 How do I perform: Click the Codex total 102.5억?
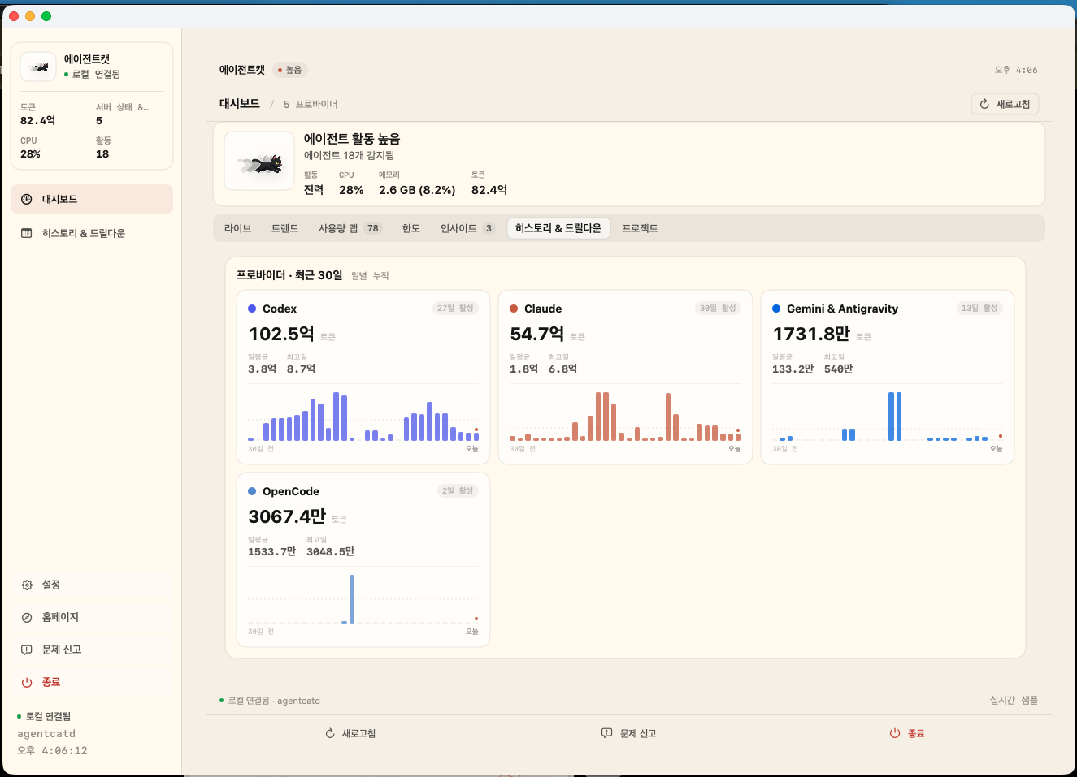281,334
